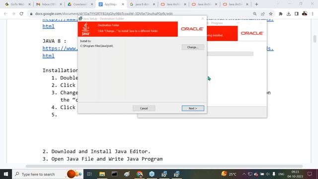318x179 pixels.
Task: Click the taskbar search box
Action: 48,174
